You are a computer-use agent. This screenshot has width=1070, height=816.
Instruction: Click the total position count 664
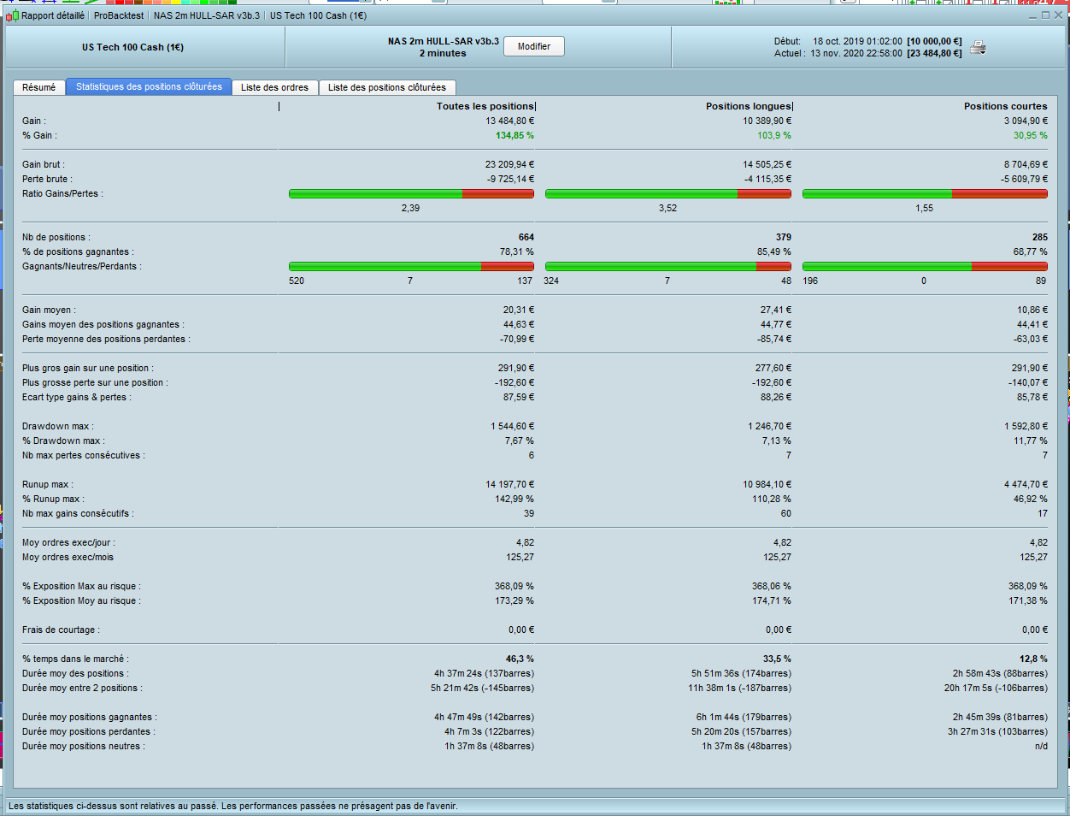(526, 237)
